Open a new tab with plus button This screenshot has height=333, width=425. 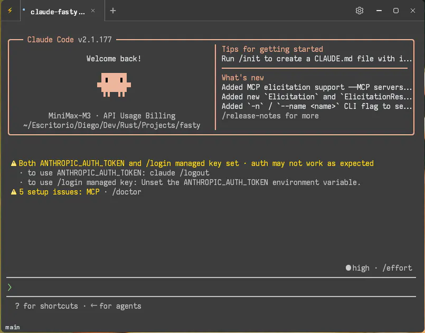(x=113, y=11)
